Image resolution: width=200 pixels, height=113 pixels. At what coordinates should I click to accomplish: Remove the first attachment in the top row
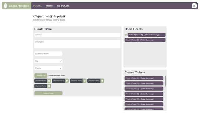pyautogui.click(x=49, y=81)
